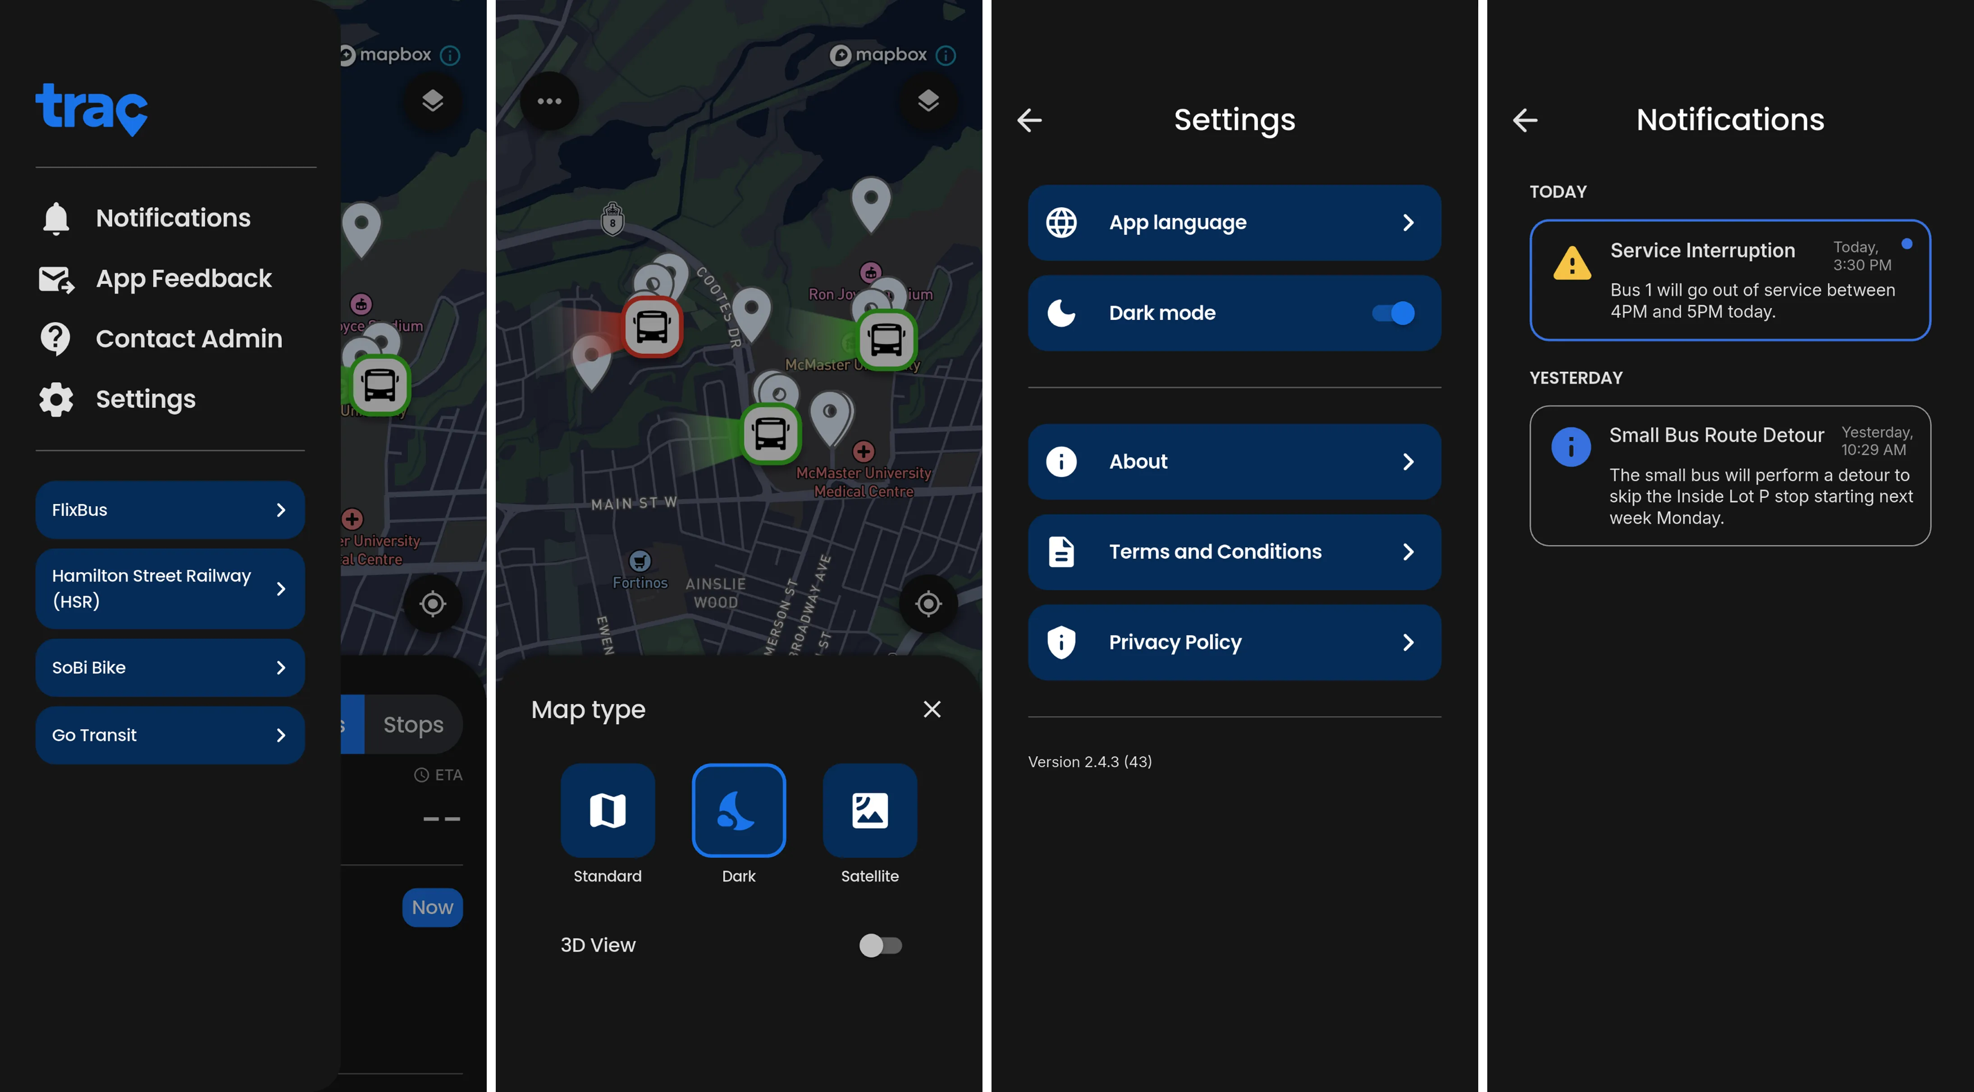Tap the SoBi Bike label

[x=89, y=668]
